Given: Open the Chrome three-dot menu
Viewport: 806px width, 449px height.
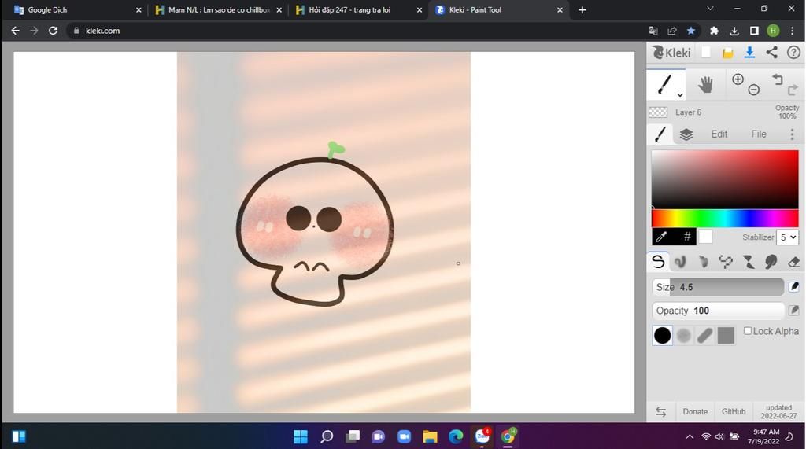Looking at the screenshot, I should click(x=792, y=31).
